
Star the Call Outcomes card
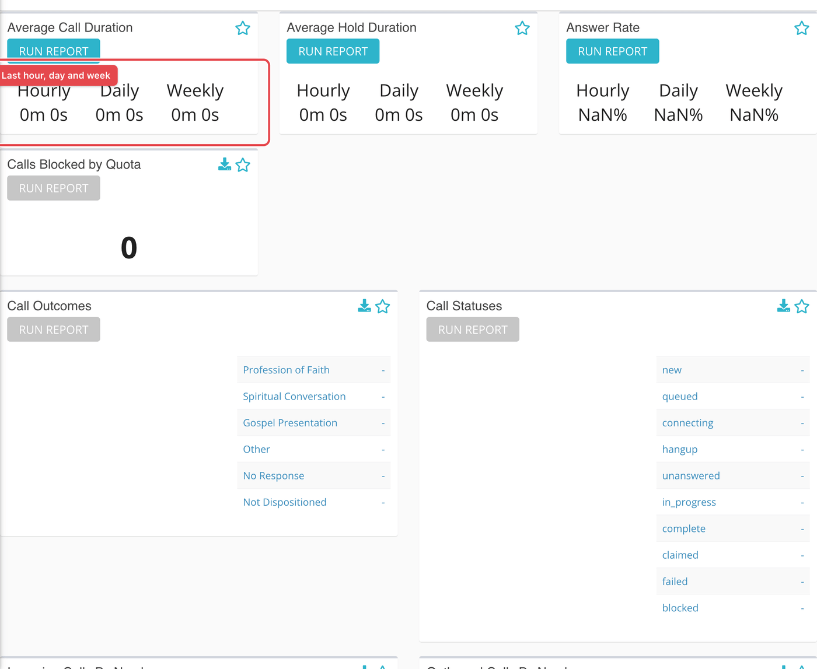pyautogui.click(x=383, y=306)
